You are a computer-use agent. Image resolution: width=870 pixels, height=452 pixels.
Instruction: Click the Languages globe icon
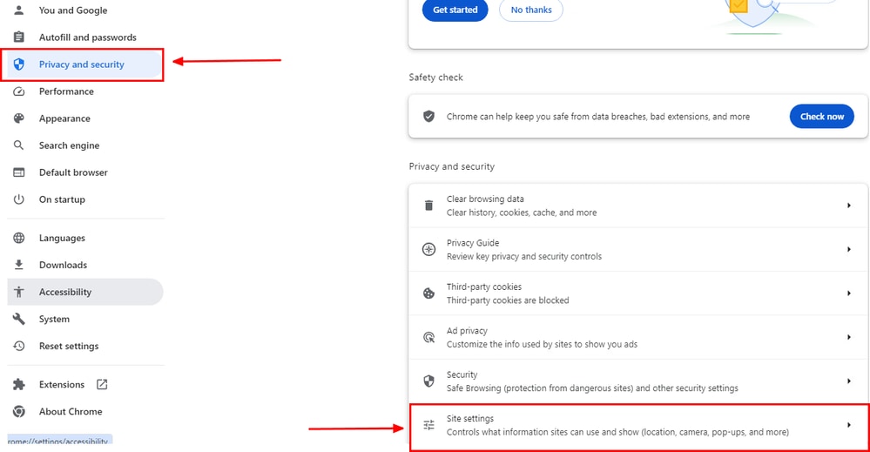coord(19,238)
